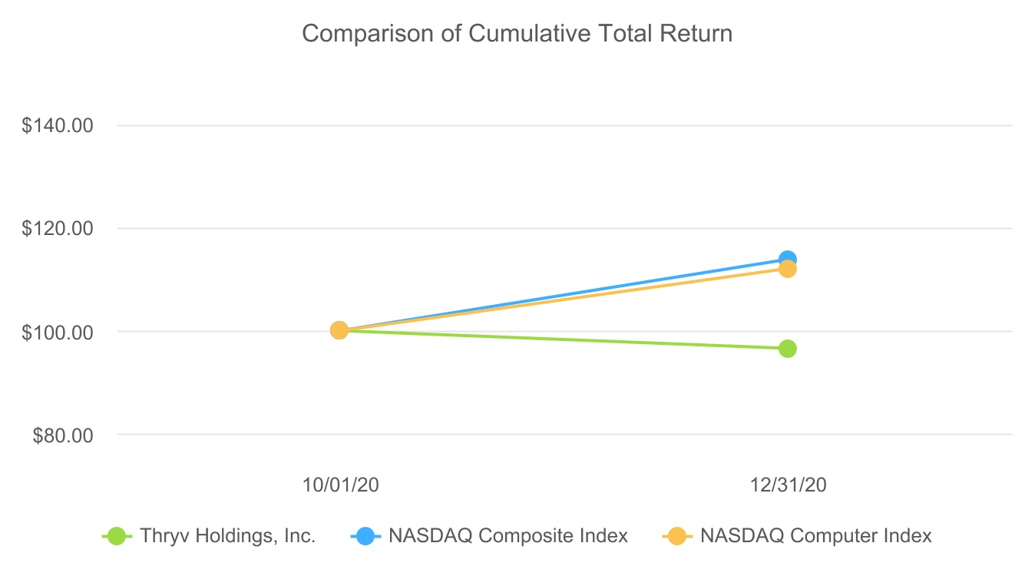Click the horizontal gridline at $140.00

click(537, 125)
